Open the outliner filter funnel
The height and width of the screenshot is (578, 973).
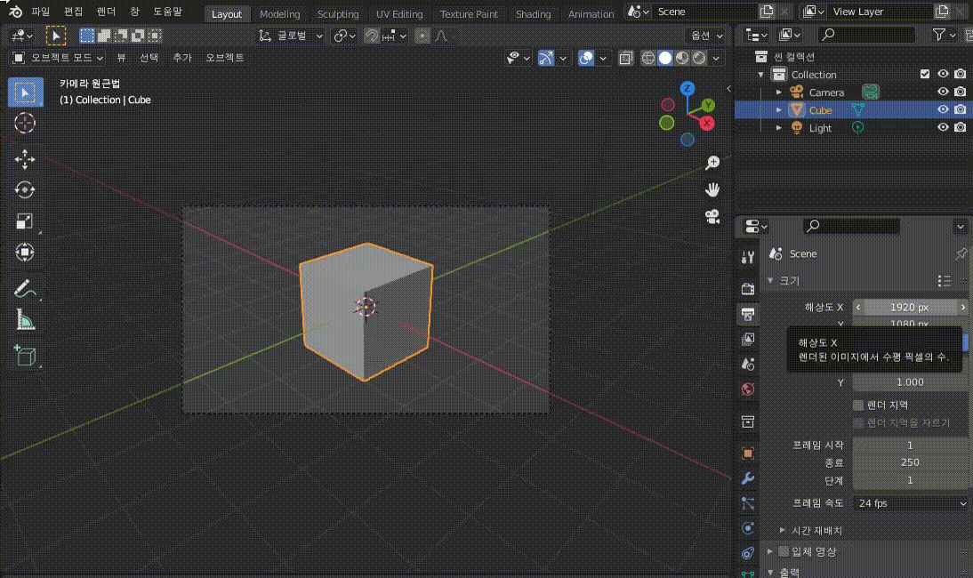coord(939,36)
